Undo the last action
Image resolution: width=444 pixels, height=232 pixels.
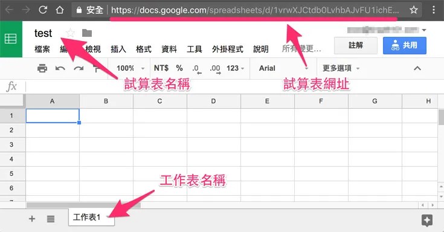pyautogui.click(x=60, y=68)
